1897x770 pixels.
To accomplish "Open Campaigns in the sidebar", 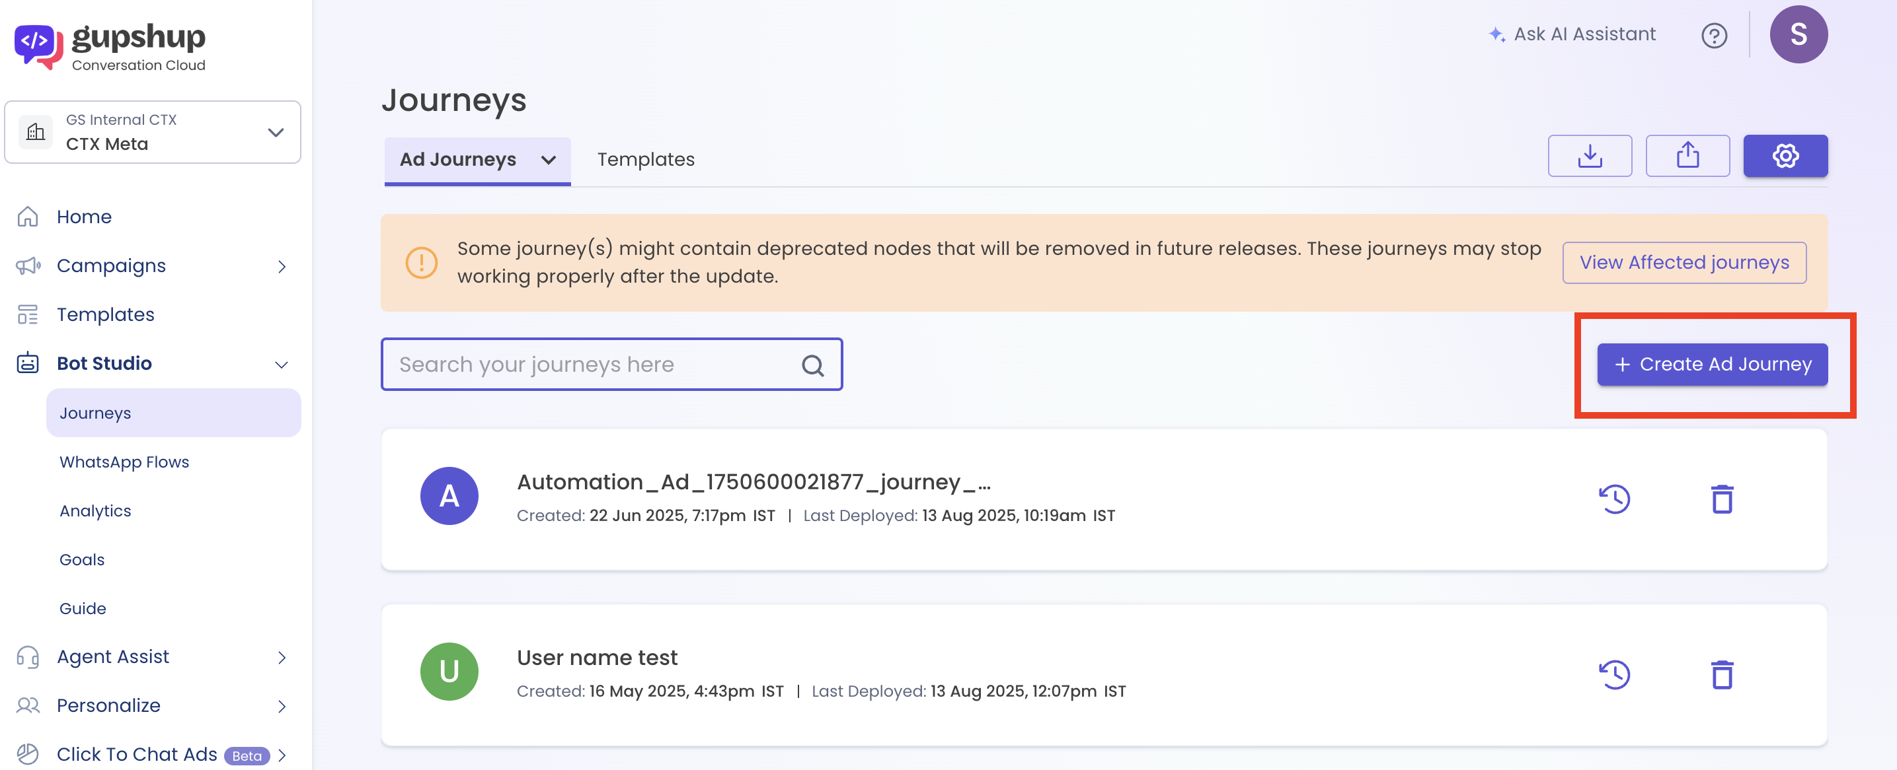I will [111, 265].
